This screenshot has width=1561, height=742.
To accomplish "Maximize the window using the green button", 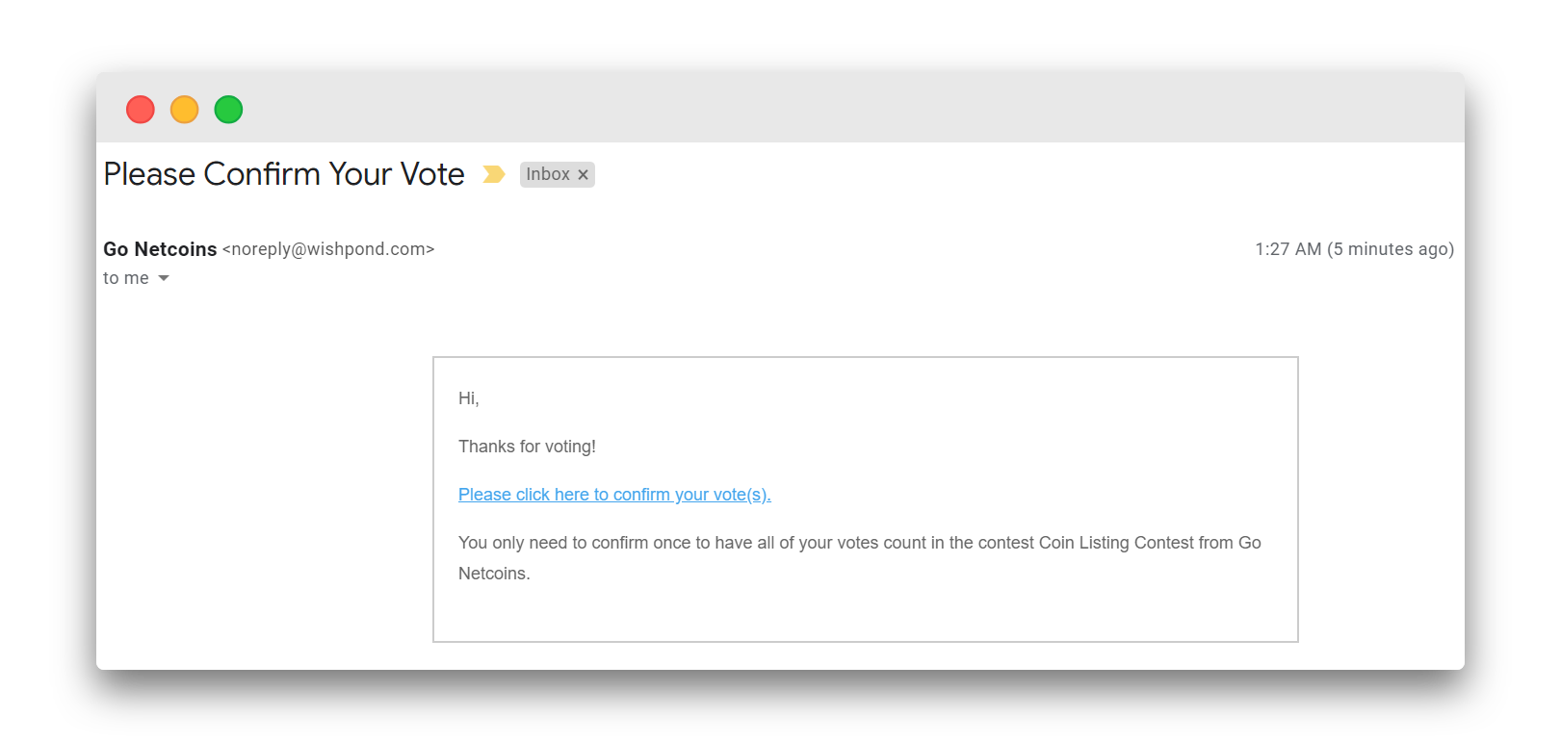I will [228, 110].
